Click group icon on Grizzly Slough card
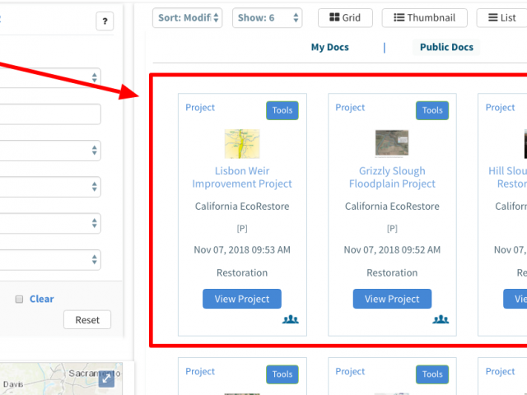527x395 pixels. coord(441,319)
